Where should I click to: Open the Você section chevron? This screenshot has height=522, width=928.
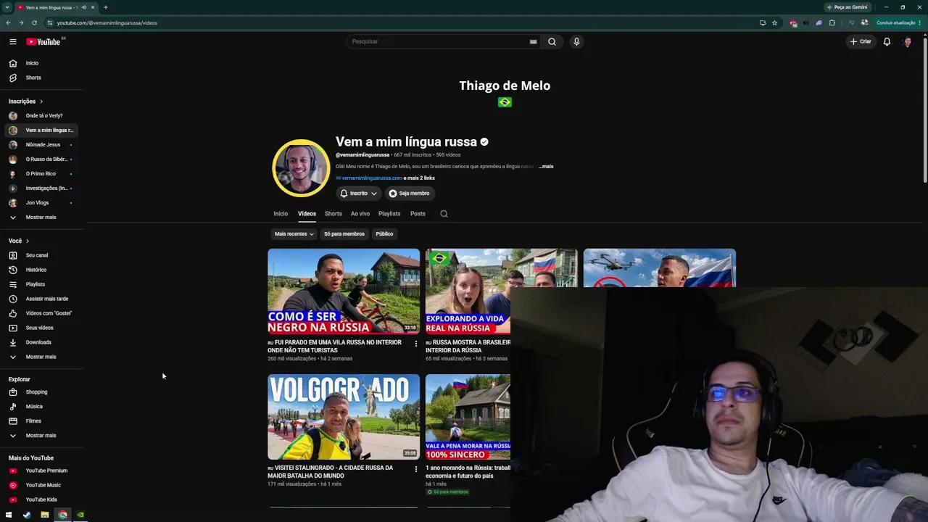tap(28, 241)
